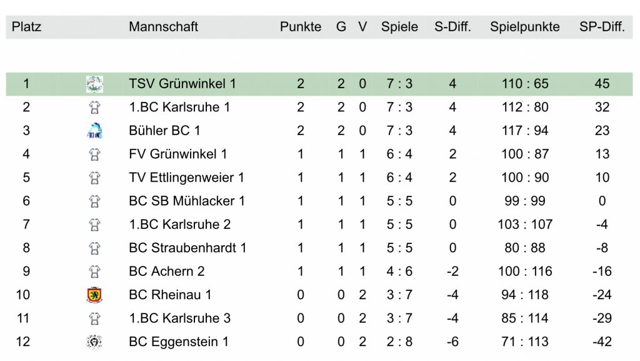The height and width of the screenshot is (361, 640).
Task: Click the Bühler BC 1 club logo
Action: (x=94, y=131)
